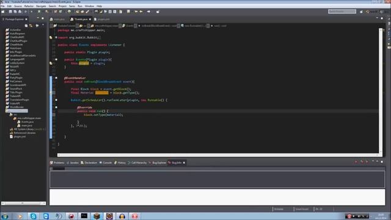Open Package Explorer view menu arrow
This screenshot has width=391, height=220.
pos(43,25)
